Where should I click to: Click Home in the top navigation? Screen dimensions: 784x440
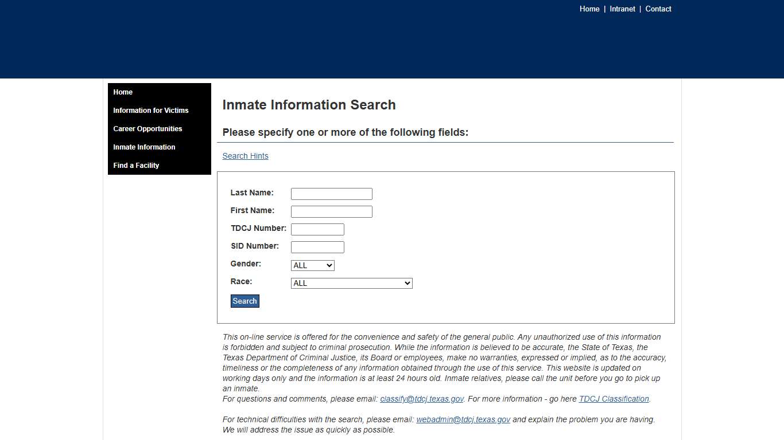click(589, 9)
